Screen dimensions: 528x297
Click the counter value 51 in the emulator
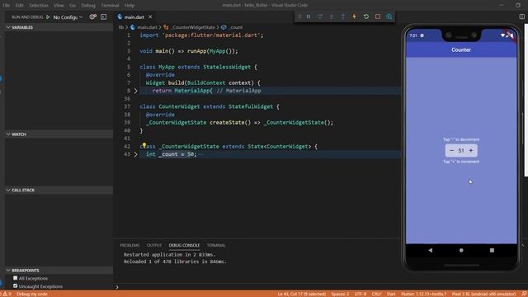click(461, 150)
